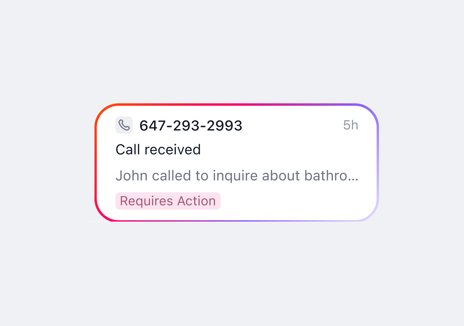Select the word John in summary

click(x=132, y=176)
